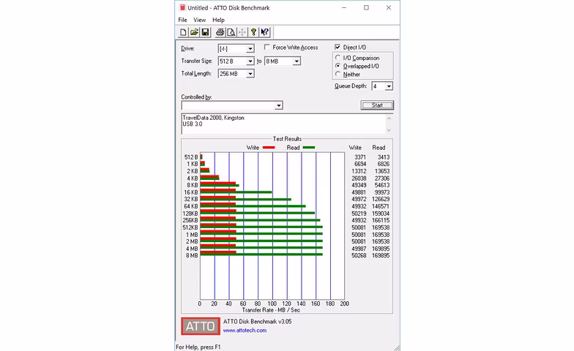Click the 32 KB read value 126629
The width and height of the screenshot is (574, 351).
(381, 199)
